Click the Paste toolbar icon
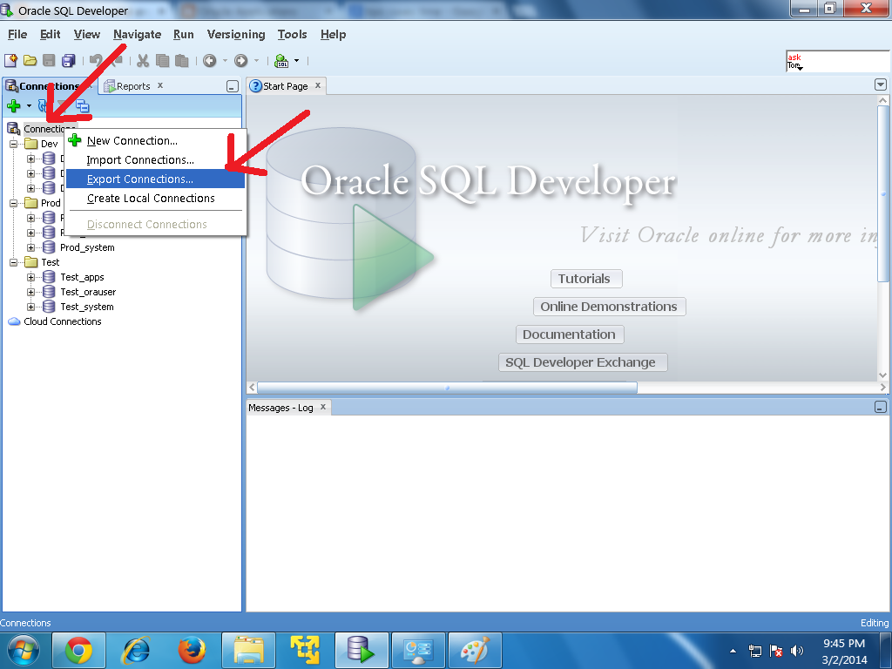 pos(181,60)
